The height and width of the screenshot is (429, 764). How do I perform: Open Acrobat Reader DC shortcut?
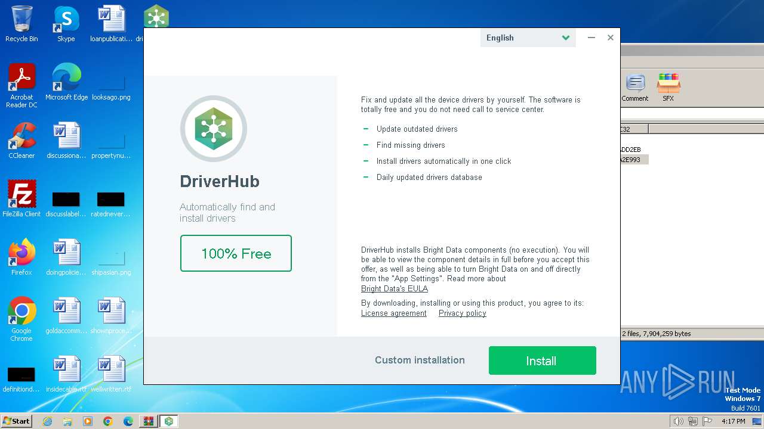point(21,86)
